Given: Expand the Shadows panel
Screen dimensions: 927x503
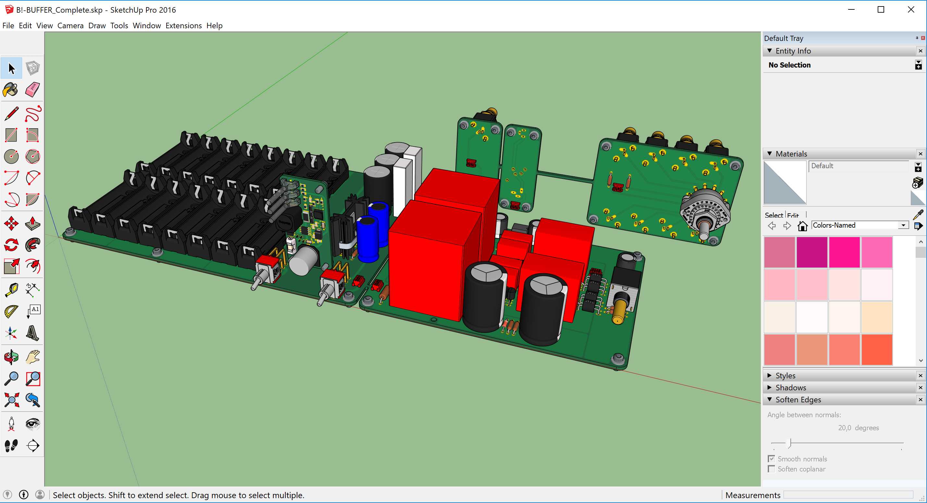Looking at the screenshot, I should point(769,387).
